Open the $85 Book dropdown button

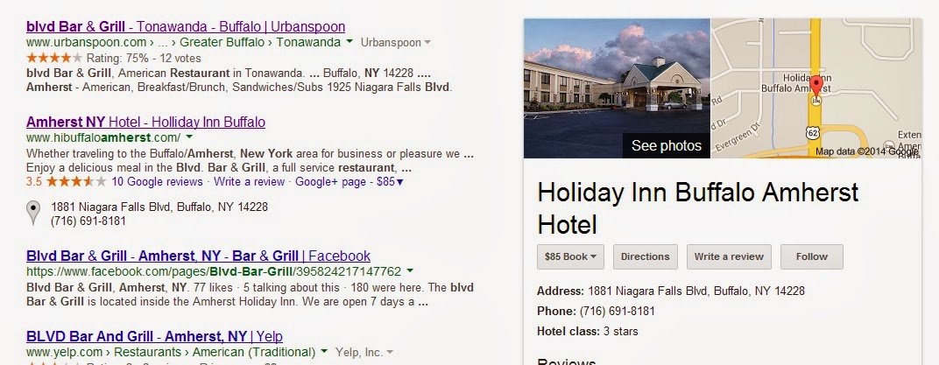click(570, 256)
